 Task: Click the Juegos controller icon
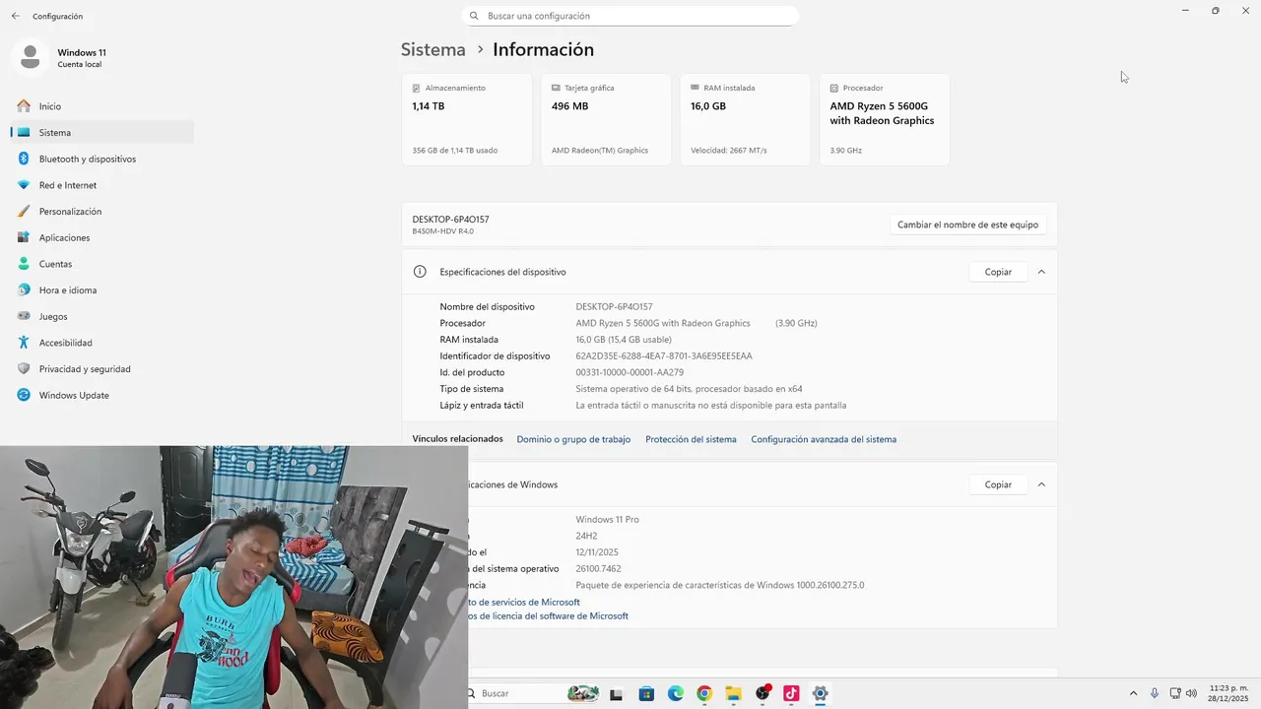point(24,316)
